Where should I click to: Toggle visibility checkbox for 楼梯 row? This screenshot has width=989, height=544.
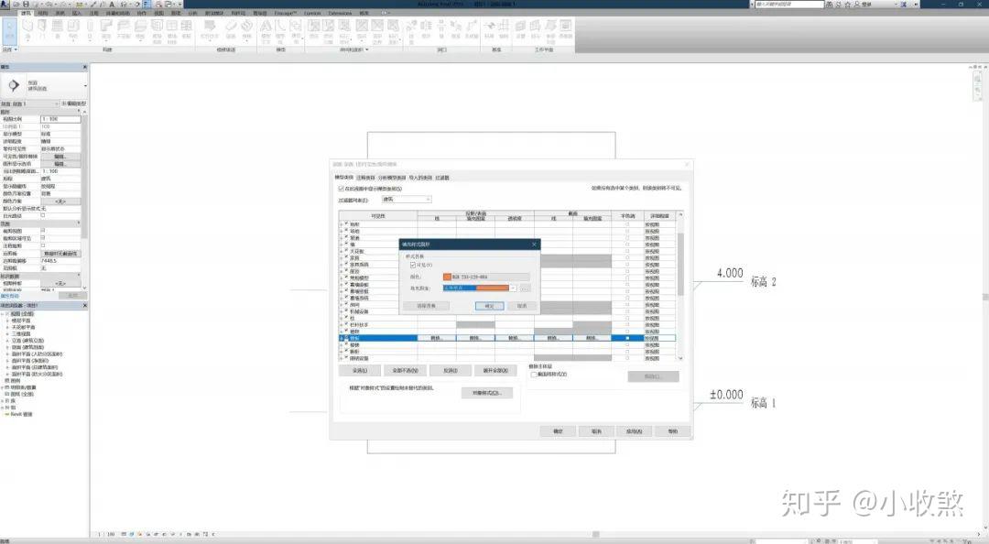click(x=346, y=344)
